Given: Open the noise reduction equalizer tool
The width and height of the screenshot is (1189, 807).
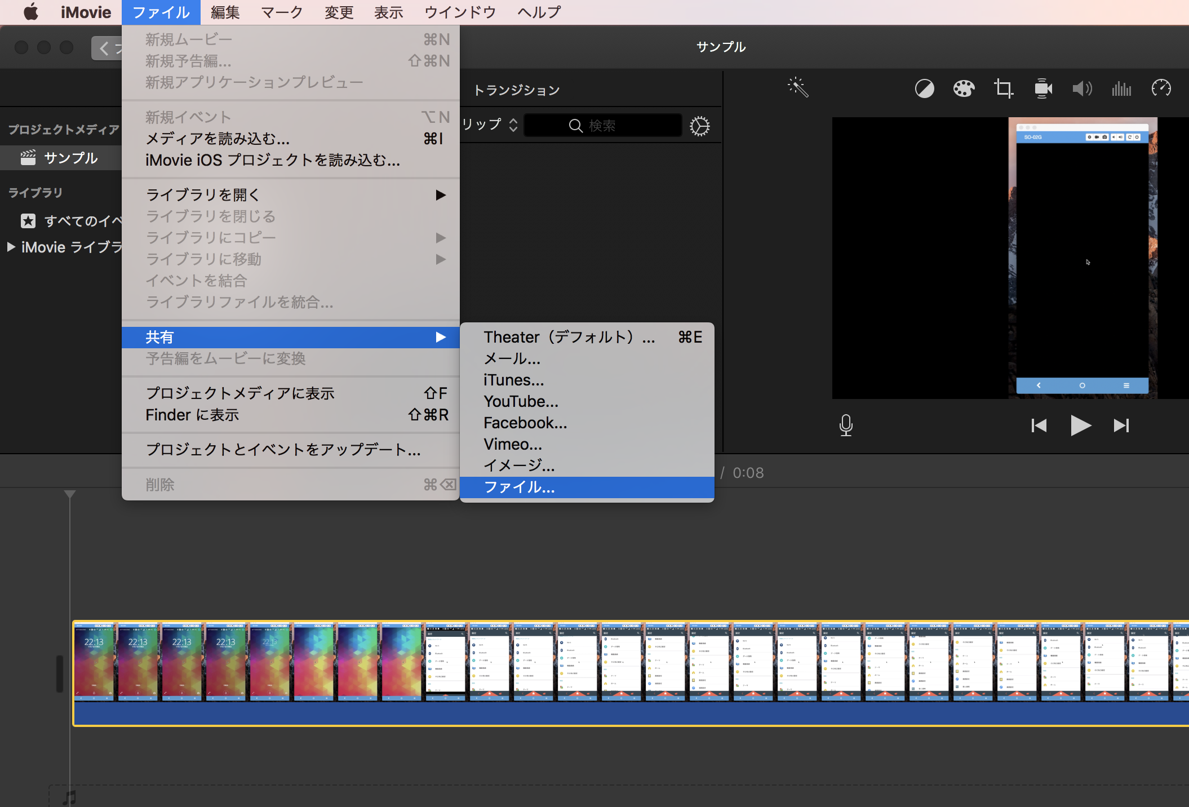Looking at the screenshot, I should coord(1121,88).
